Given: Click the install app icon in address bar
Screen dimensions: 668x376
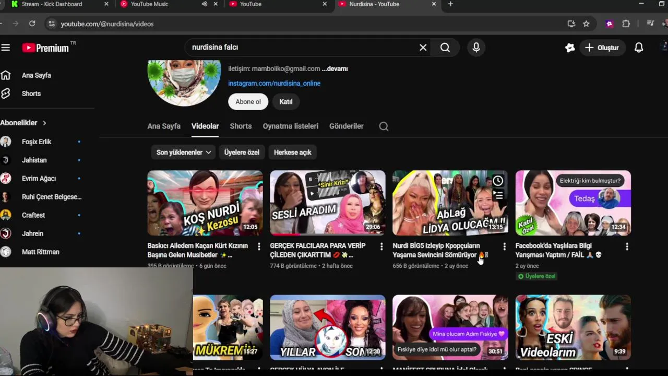Looking at the screenshot, I should click(x=571, y=23).
